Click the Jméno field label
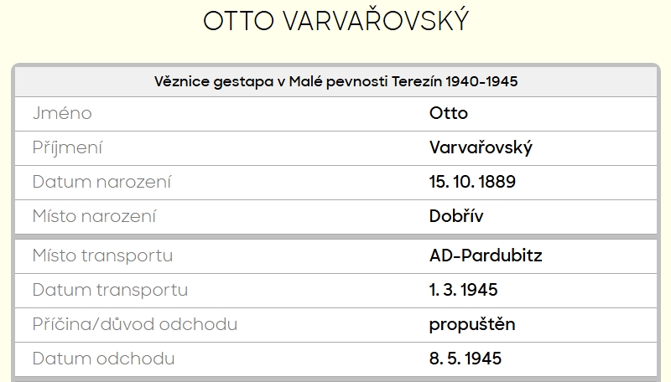671x382 pixels. point(62,113)
